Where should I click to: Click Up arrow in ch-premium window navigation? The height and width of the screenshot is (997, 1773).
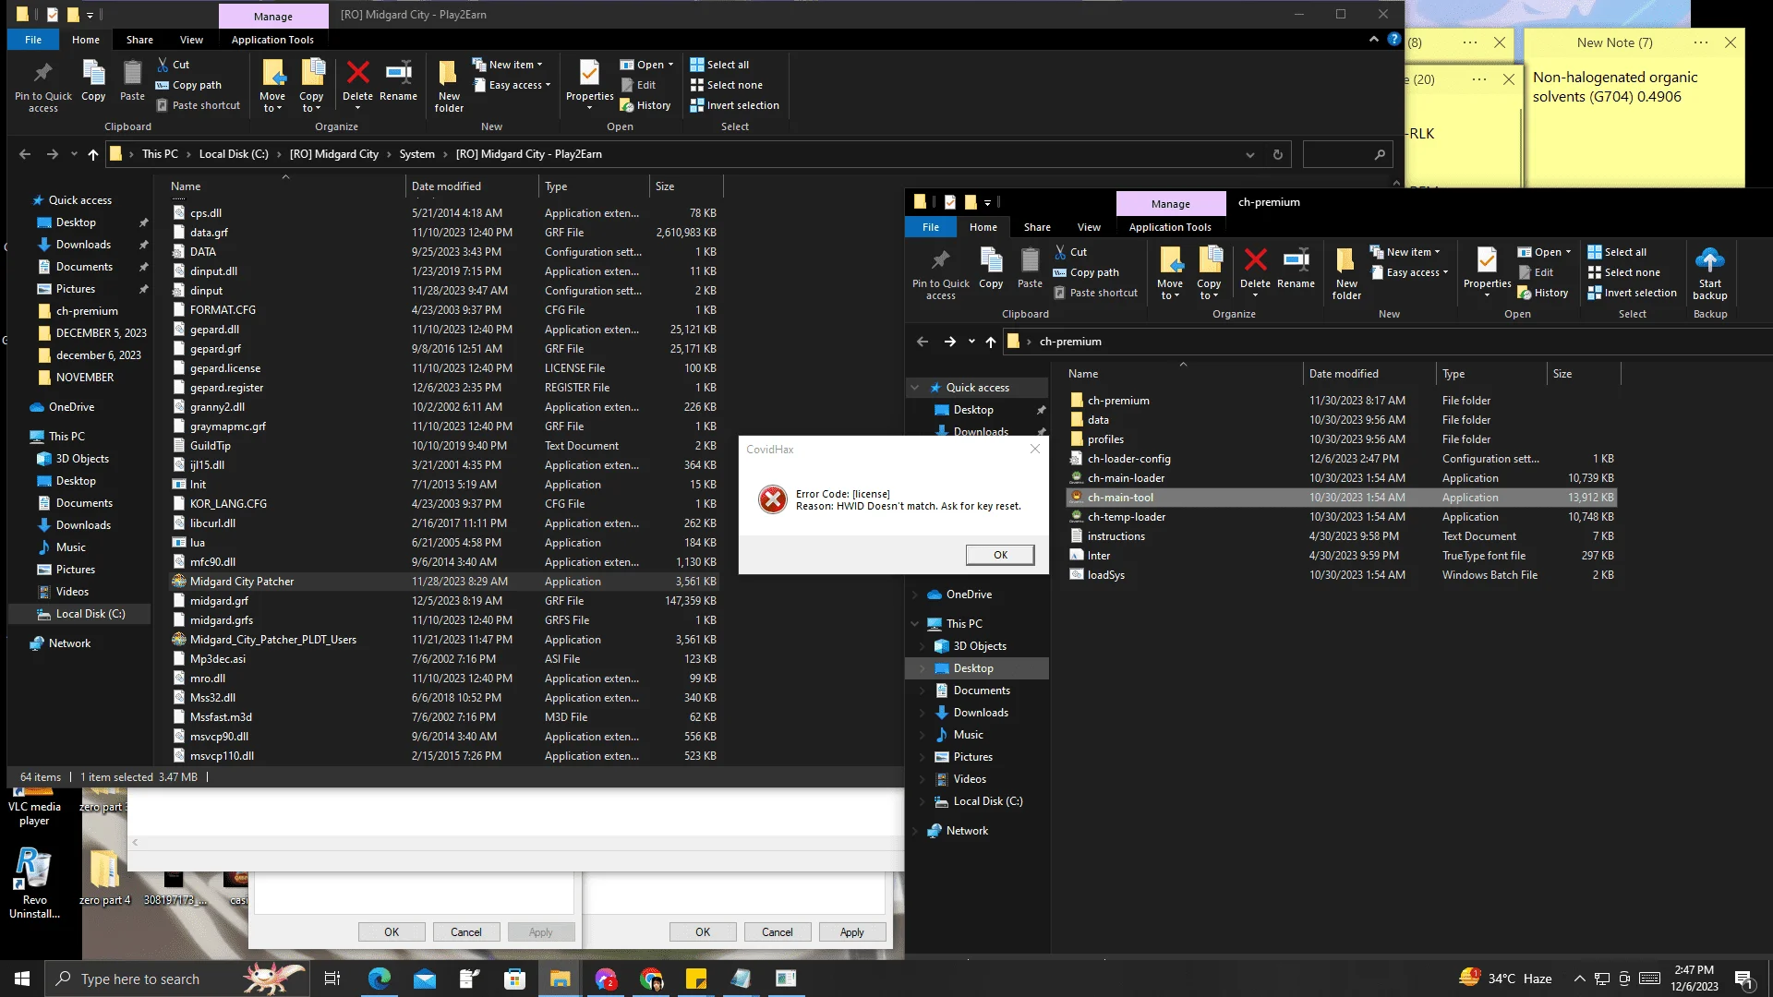point(990,342)
